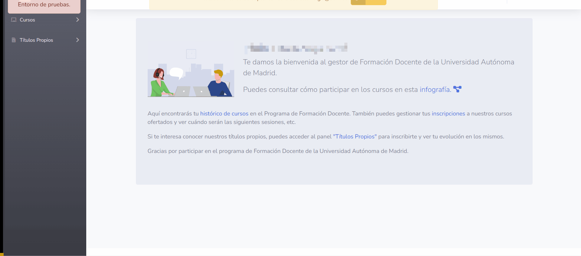Open the infografía link
Image resolution: width=581 pixels, height=256 pixels.
pyautogui.click(x=435, y=90)
